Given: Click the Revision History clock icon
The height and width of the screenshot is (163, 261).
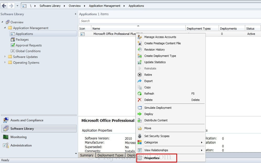Looking at the screenshot, I should pyautogui.click(x=140, y=50).
